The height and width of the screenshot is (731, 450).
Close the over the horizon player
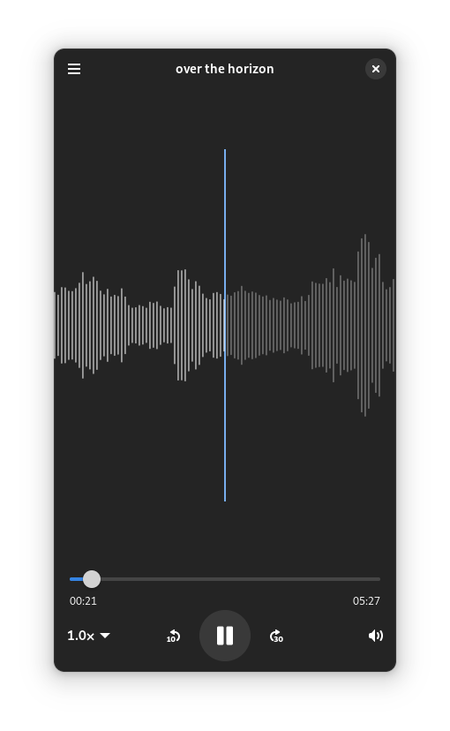pyautogui.click(x=376, y=69)
